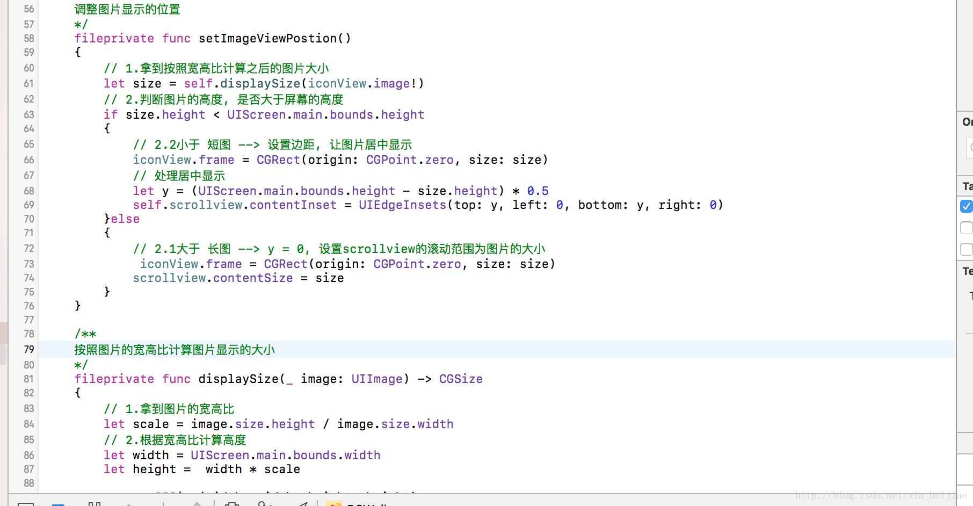Click gutter line number 61
This screenshot has height=506, width=973.
tap(29, 83)
